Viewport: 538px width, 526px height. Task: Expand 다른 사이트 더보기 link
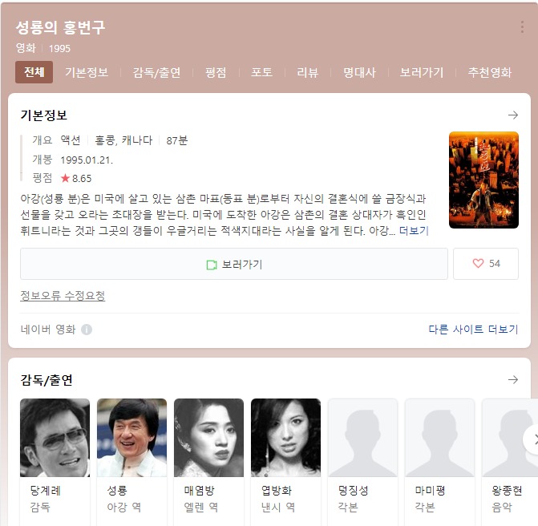pyautogui.click(x=473, y=330)
